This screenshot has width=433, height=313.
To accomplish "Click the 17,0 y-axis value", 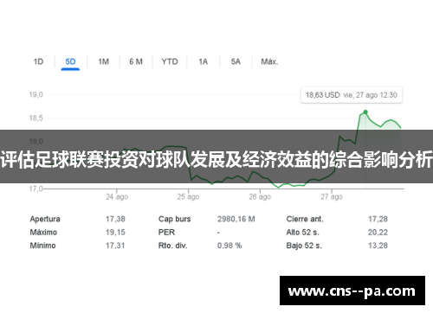I will (36, 188).
